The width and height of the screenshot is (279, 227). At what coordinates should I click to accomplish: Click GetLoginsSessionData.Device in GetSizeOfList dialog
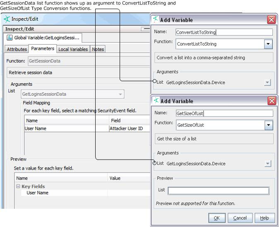(x=196, y=164)
